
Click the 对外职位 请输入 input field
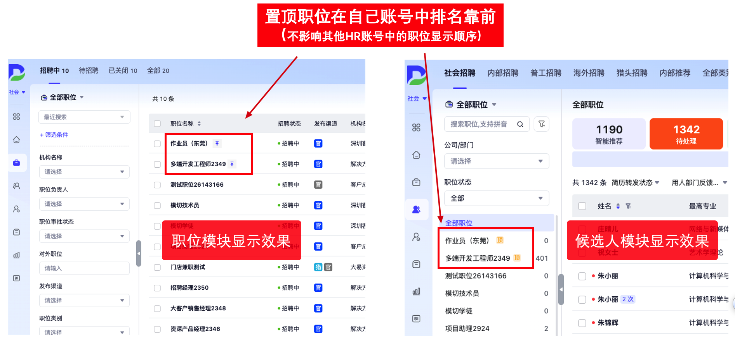84,268
